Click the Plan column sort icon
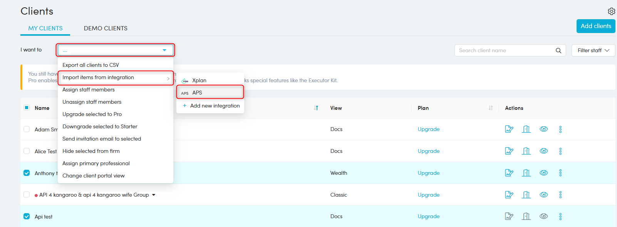The image size is (617, 227). tap(491, 108)
